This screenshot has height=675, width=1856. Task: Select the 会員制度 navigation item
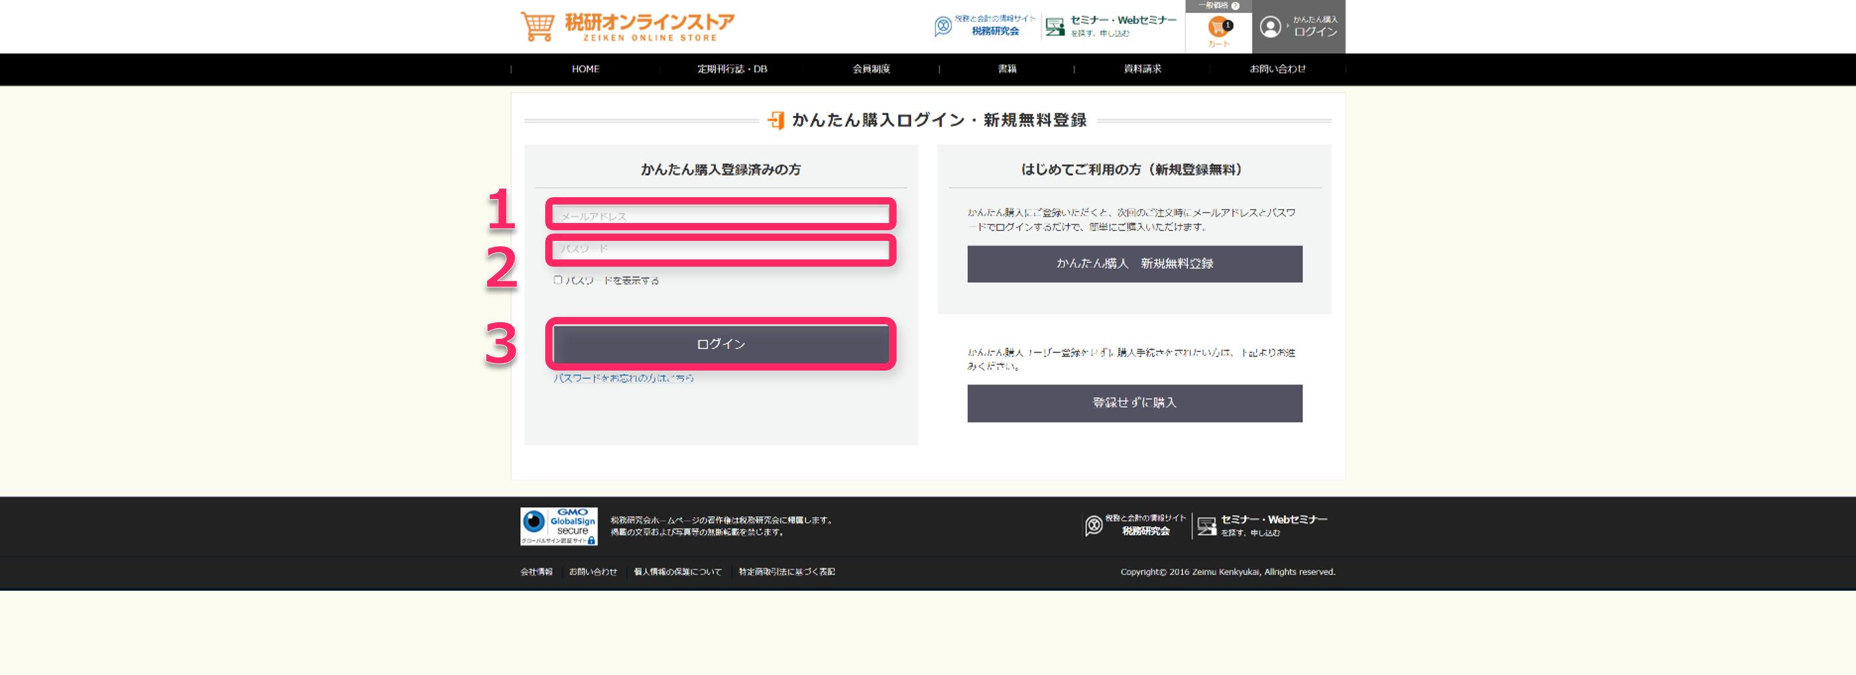pyautogui.click(x=870, y=68)
